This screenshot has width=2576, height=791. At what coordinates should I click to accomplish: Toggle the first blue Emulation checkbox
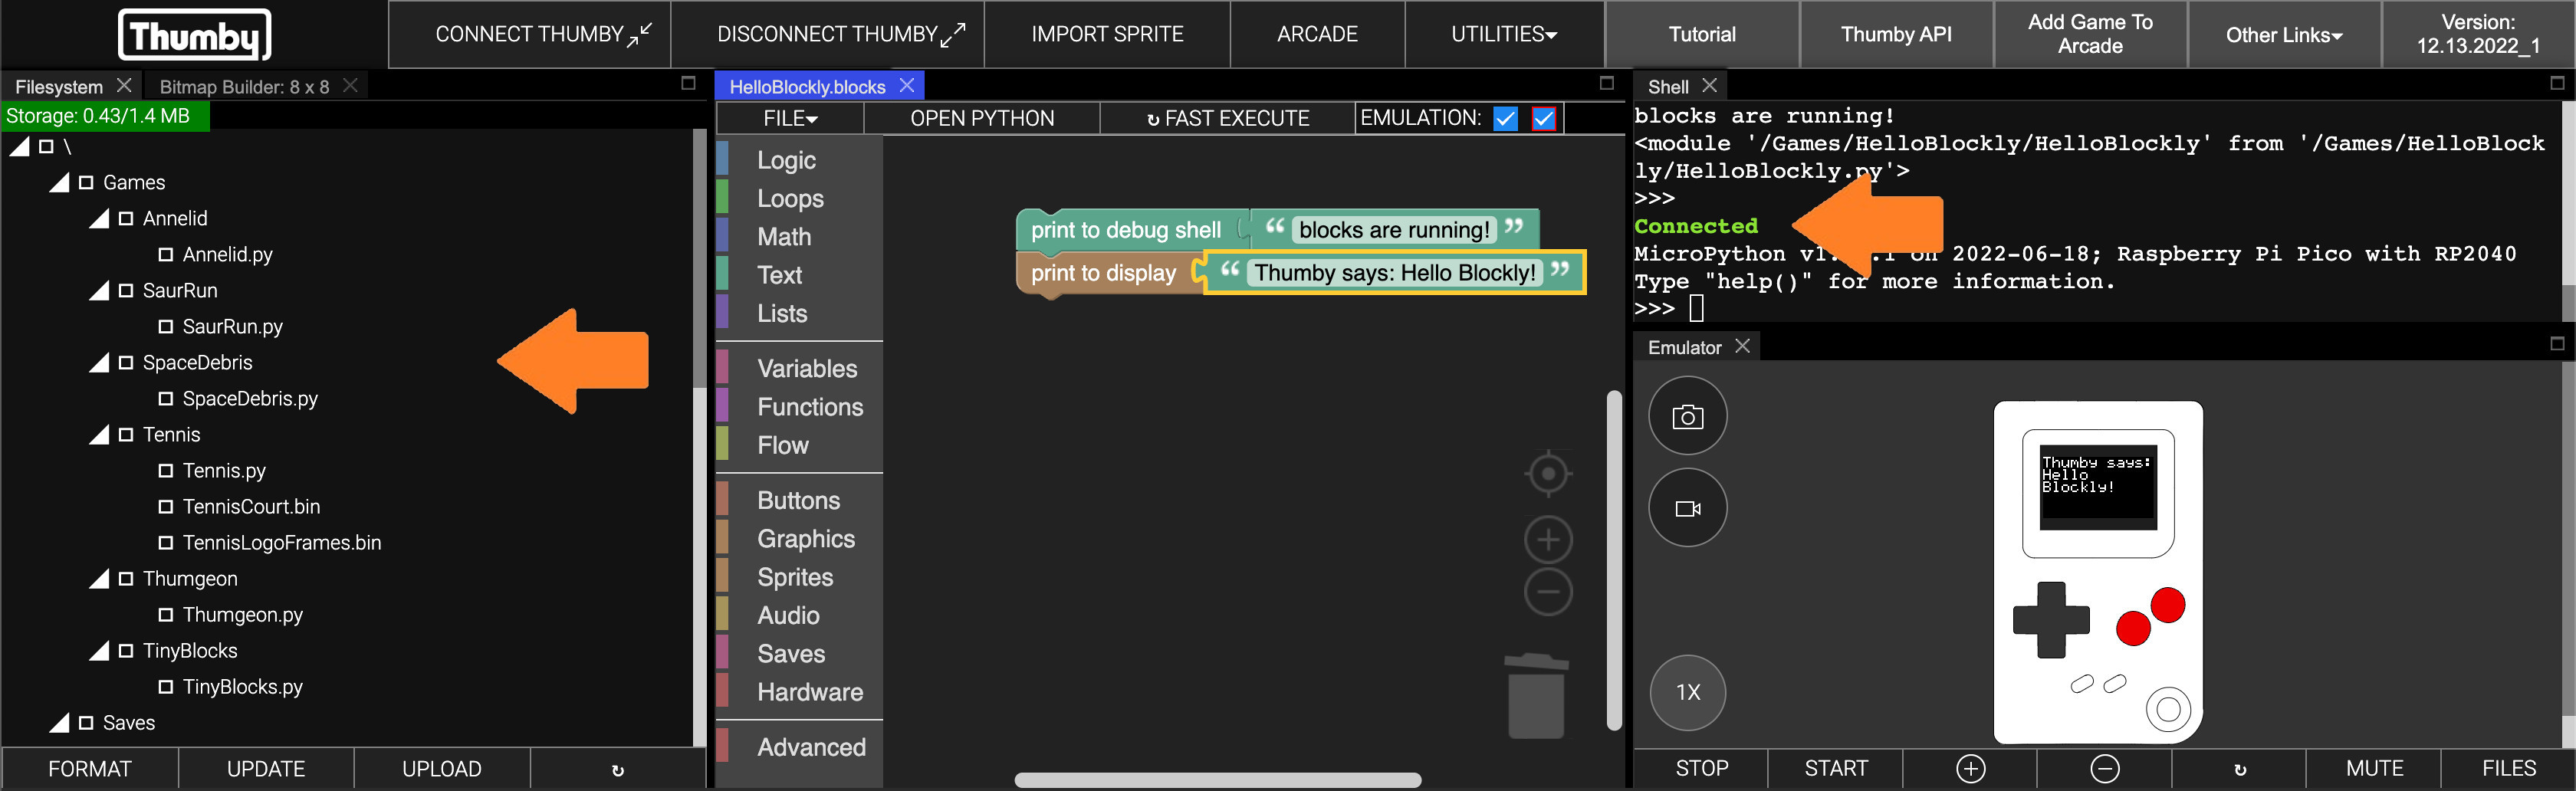coord(1505,119)
